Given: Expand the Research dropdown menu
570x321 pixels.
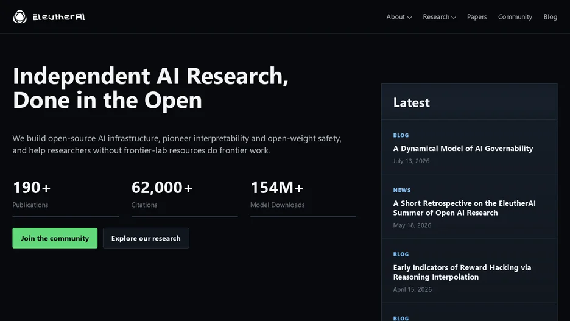Looking at the screenshot, I should coord(439,17).
